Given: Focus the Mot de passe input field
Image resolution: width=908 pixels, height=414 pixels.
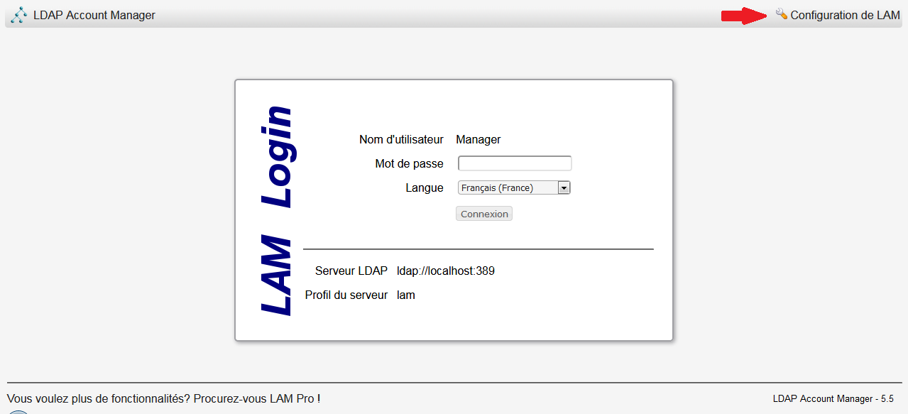Looking at the screenshot, I should click(515, 163).
